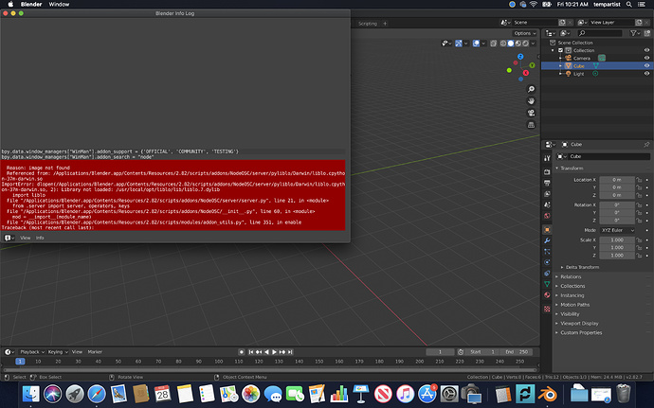Open the Physics properties tab
The width and height of the screenshot is (654, 408).
(x=547, y=262)
